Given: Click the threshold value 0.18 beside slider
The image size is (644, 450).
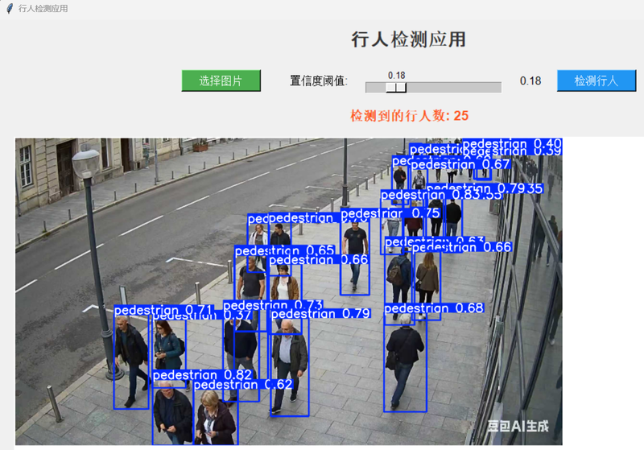Looking at the screenshot, I should coord(530,81).
